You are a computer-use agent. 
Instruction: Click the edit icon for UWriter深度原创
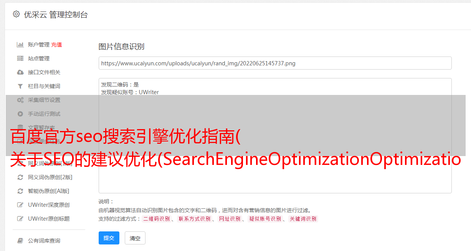[x=20, y=205]
